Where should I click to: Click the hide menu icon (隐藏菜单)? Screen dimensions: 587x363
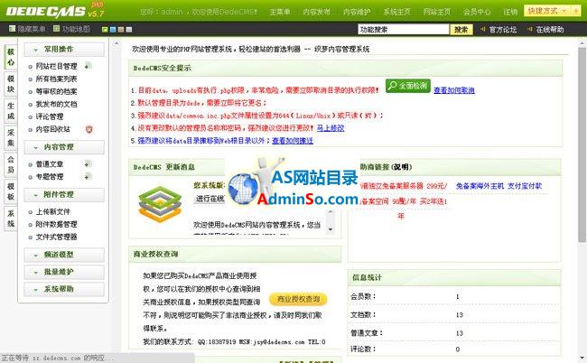click(12, 28)
